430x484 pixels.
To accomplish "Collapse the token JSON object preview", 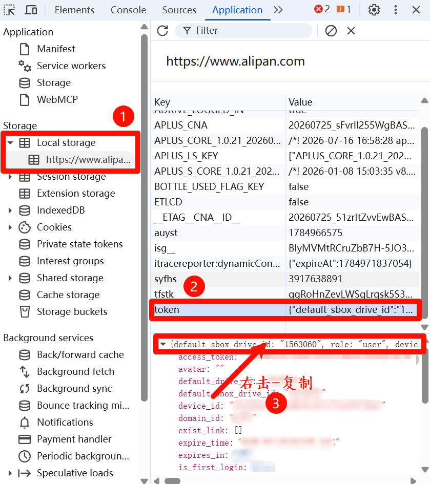I will point(163,344).
